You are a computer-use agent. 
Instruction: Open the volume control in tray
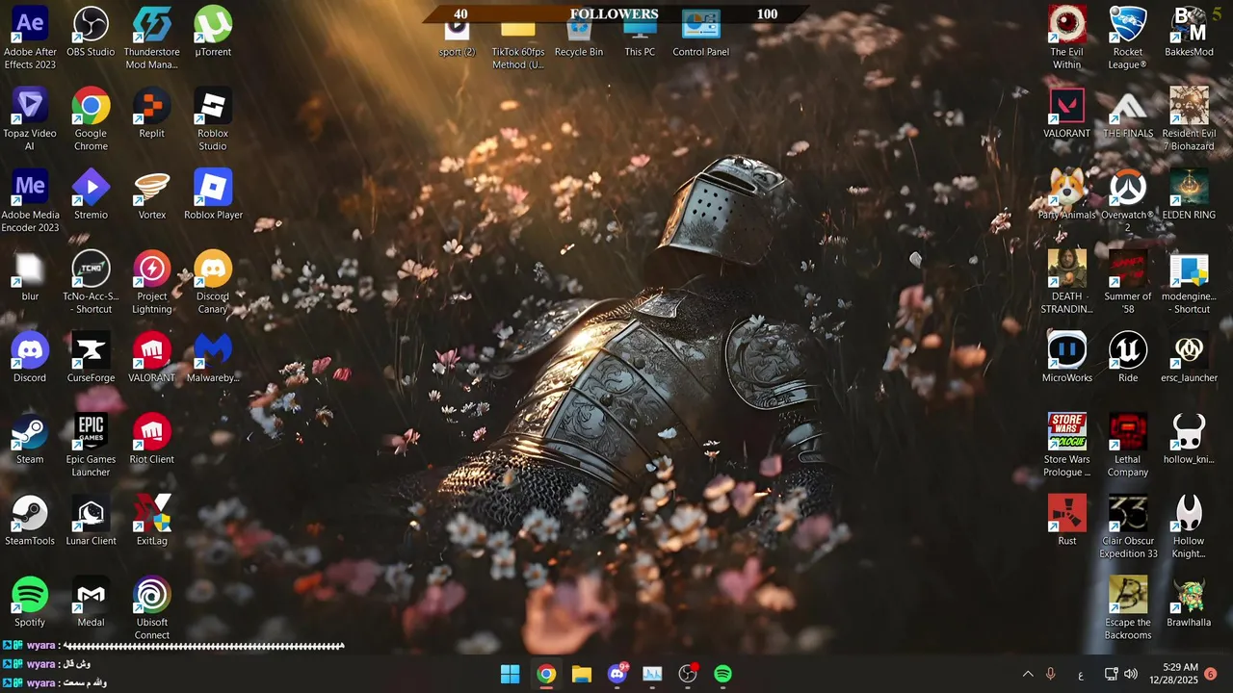1131,675
